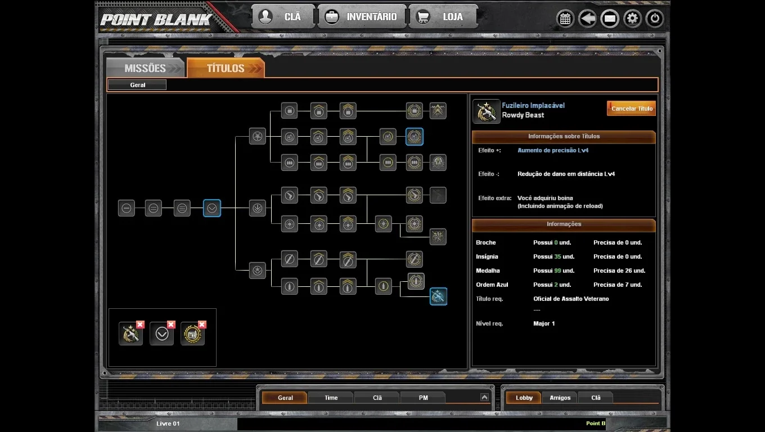The image size is (765, 432).
Task: Go back using the arrow icon
Action: coord(587,19)
